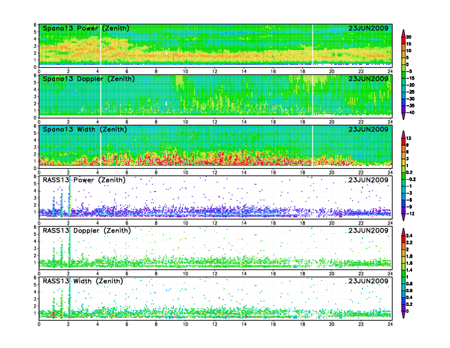Screen dimensions: 450x348
Task: Click the "0.8" label on the bottom colorbar
Action: [x=409, y=284]
